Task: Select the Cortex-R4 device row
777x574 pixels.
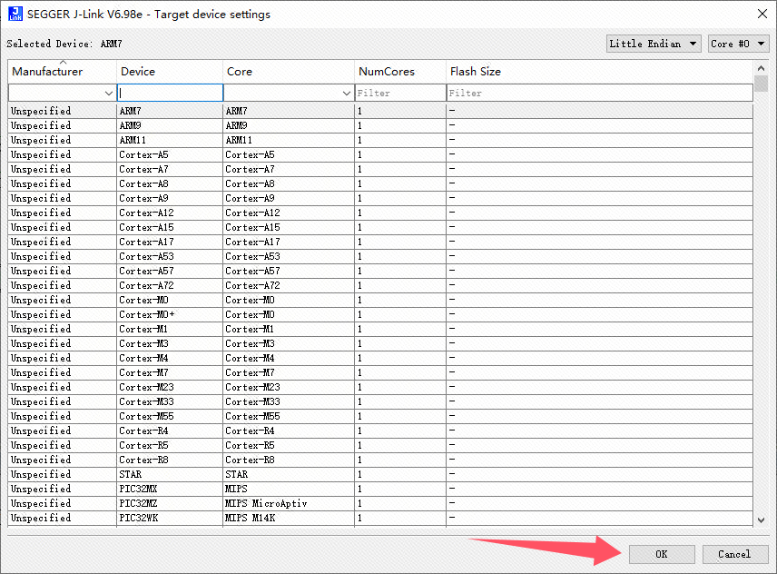Action: point(380,430)
